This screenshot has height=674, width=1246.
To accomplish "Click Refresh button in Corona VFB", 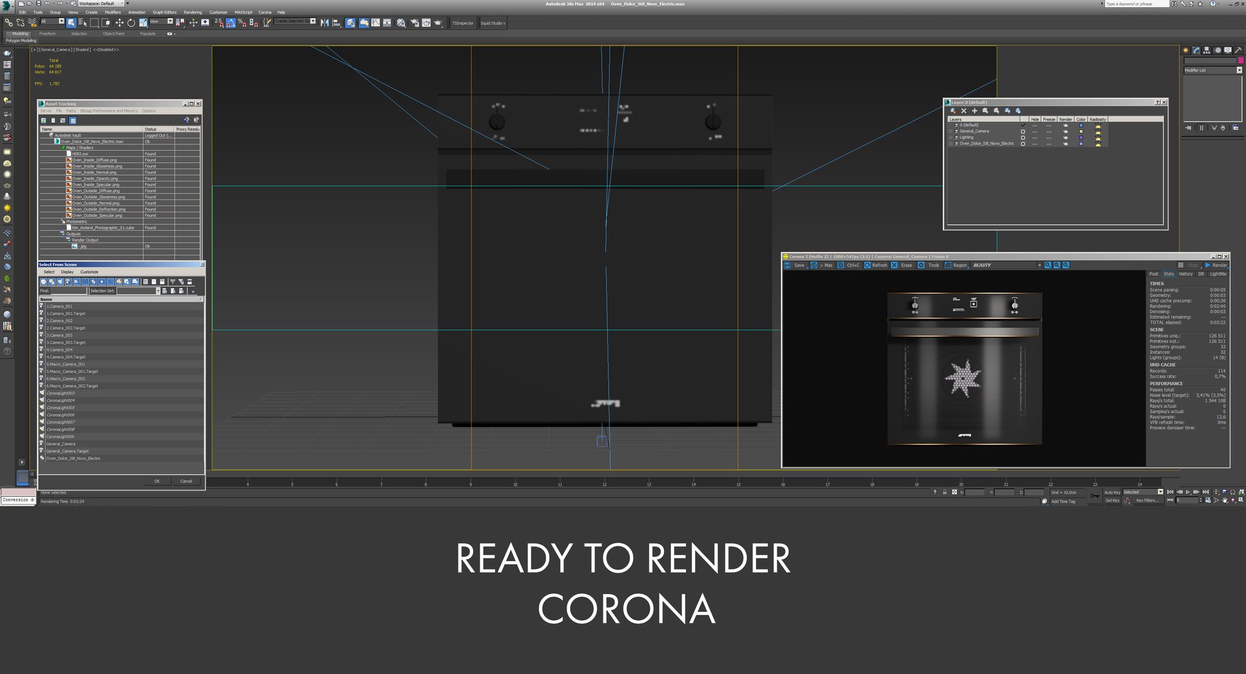I will click(x=875, y=265).
